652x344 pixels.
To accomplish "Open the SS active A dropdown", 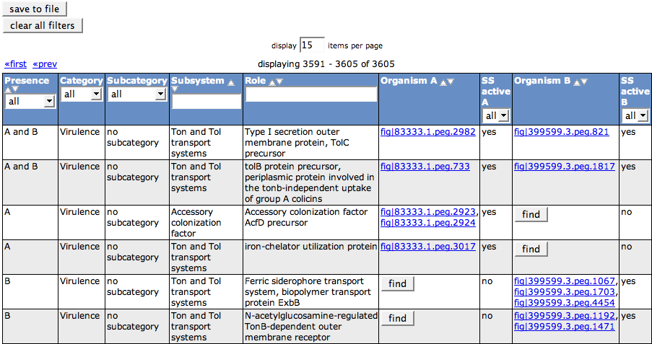I will tap(496, 115).
